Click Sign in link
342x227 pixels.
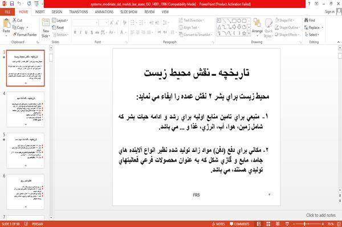[x=329, y=12]
